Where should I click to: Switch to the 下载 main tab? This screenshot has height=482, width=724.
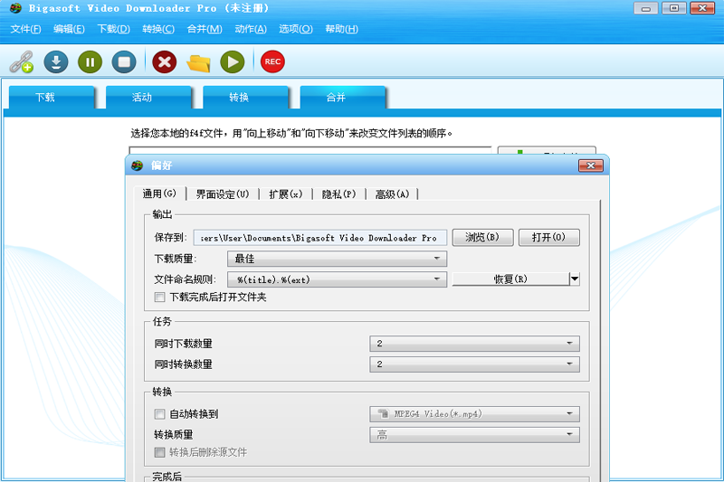click(52, 98)
